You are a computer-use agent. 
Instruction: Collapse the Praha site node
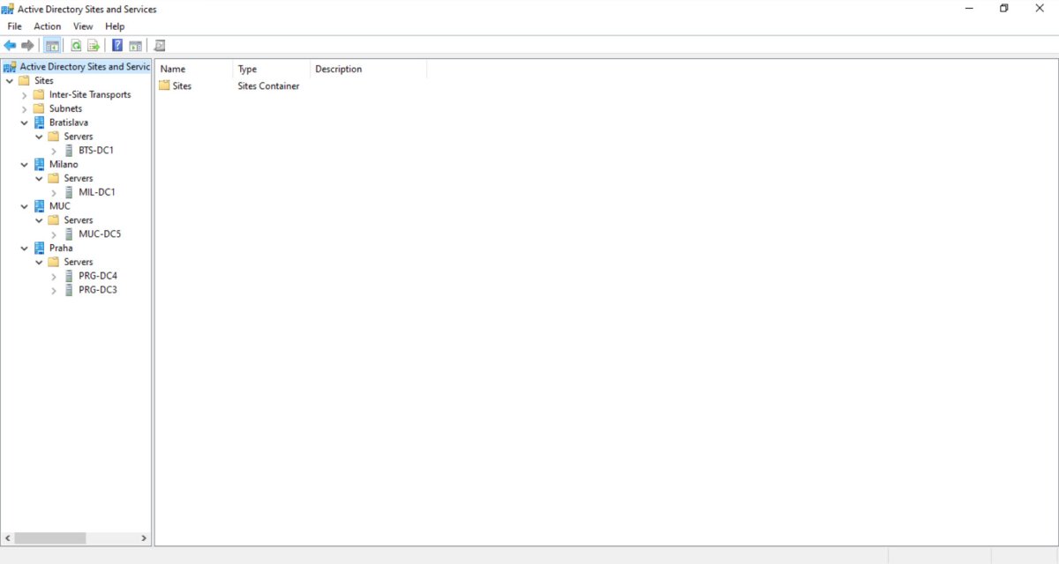[x=25, y=249]
